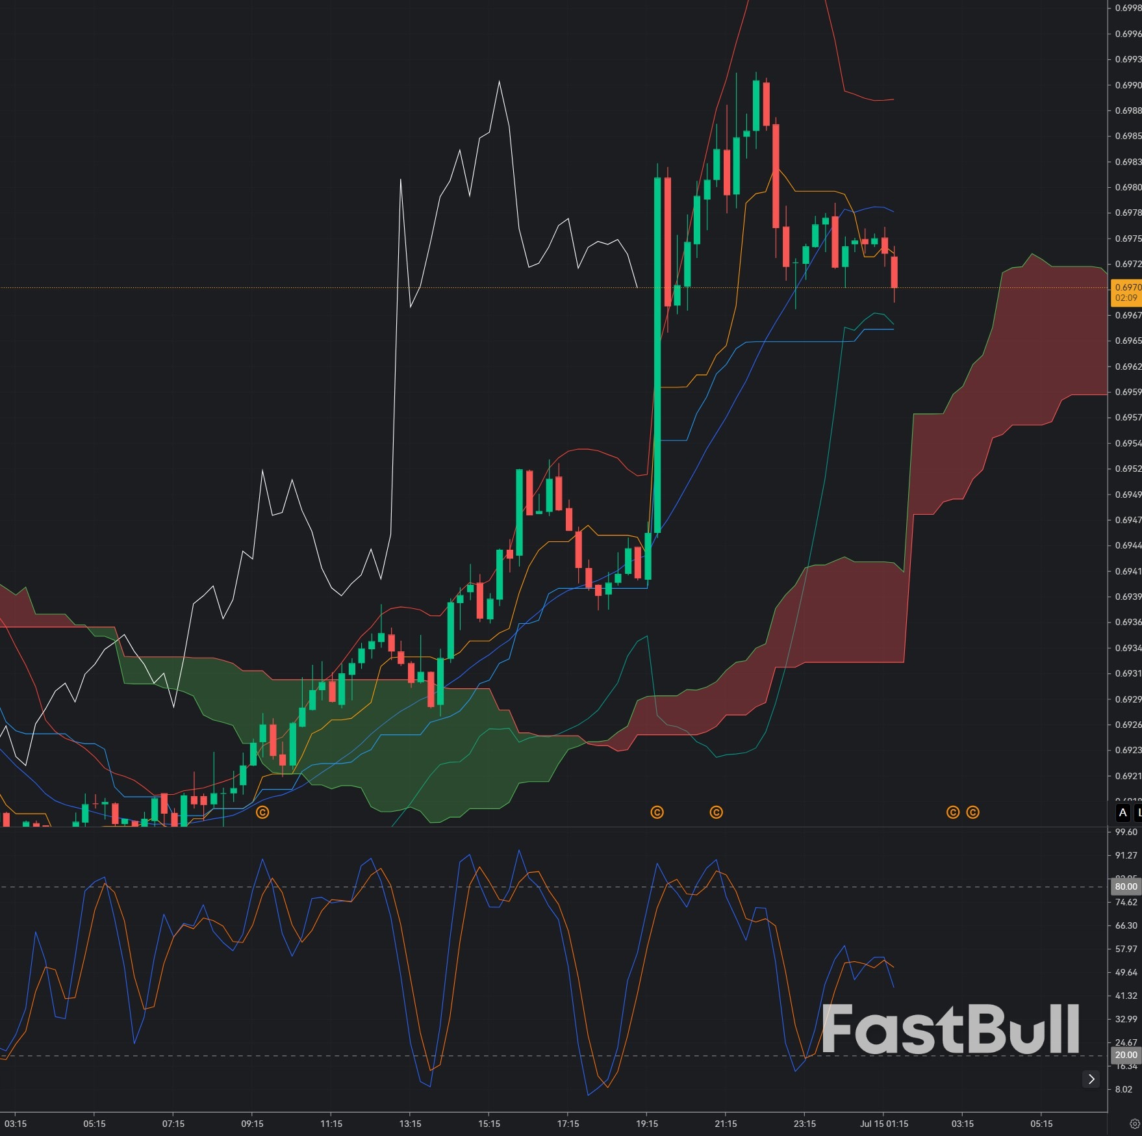Click the 57.97 oscillator scale value

1126,949
